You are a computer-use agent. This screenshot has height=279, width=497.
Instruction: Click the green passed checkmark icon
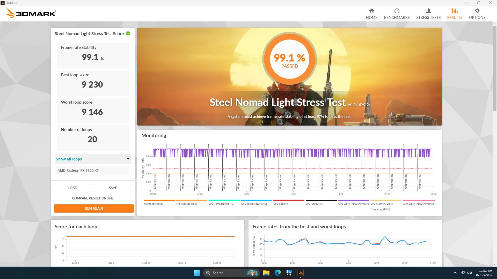click(x=128, y=34)
